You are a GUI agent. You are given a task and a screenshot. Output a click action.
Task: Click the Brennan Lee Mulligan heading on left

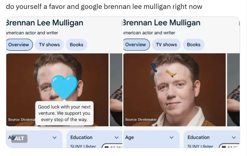tap(44, 23)
